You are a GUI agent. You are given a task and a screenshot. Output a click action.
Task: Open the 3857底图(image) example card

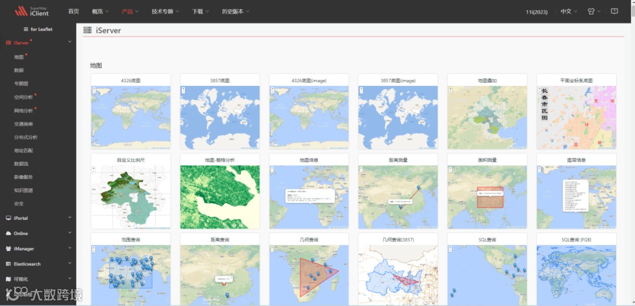pyautogui.click(x=398, y=112)
